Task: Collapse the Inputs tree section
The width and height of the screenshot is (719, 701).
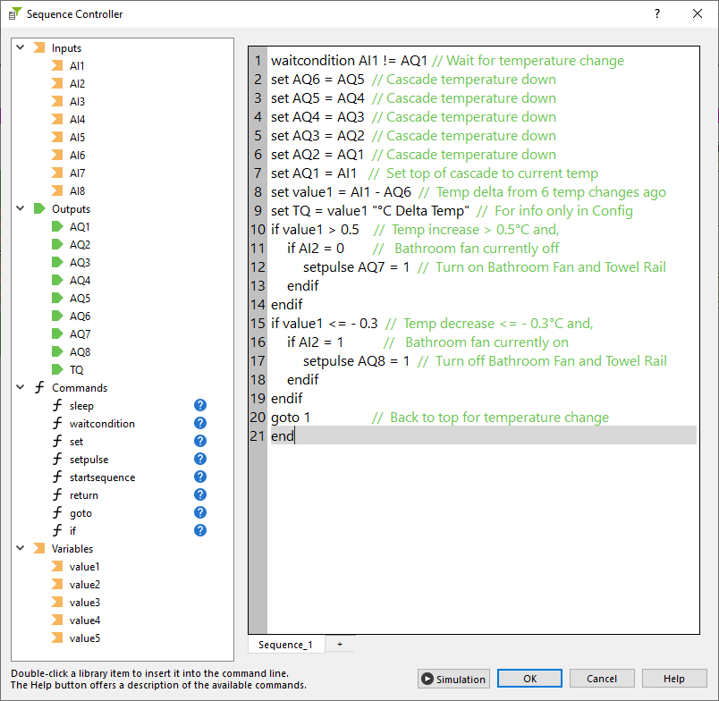Action: (20, 47)
